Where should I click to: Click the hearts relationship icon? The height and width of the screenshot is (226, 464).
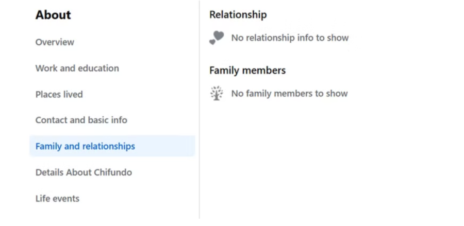click(x=217, y=38)
